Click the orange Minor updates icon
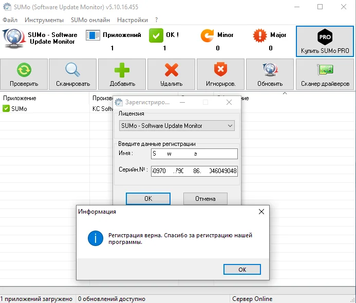The height and width of the screenshot is (303, 356). (207, 35)
